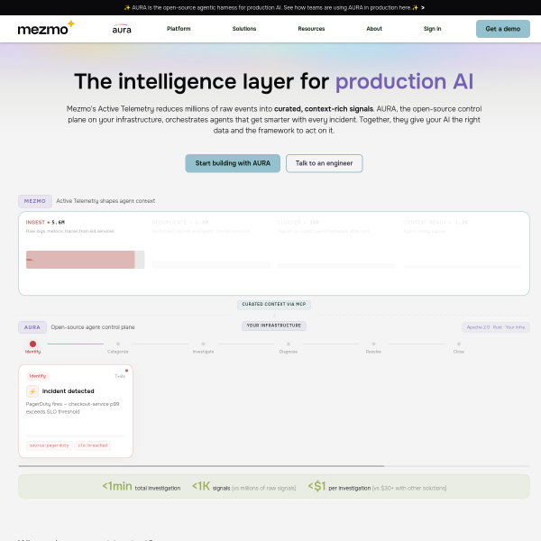Click the Get a demo button

[503, 29]
